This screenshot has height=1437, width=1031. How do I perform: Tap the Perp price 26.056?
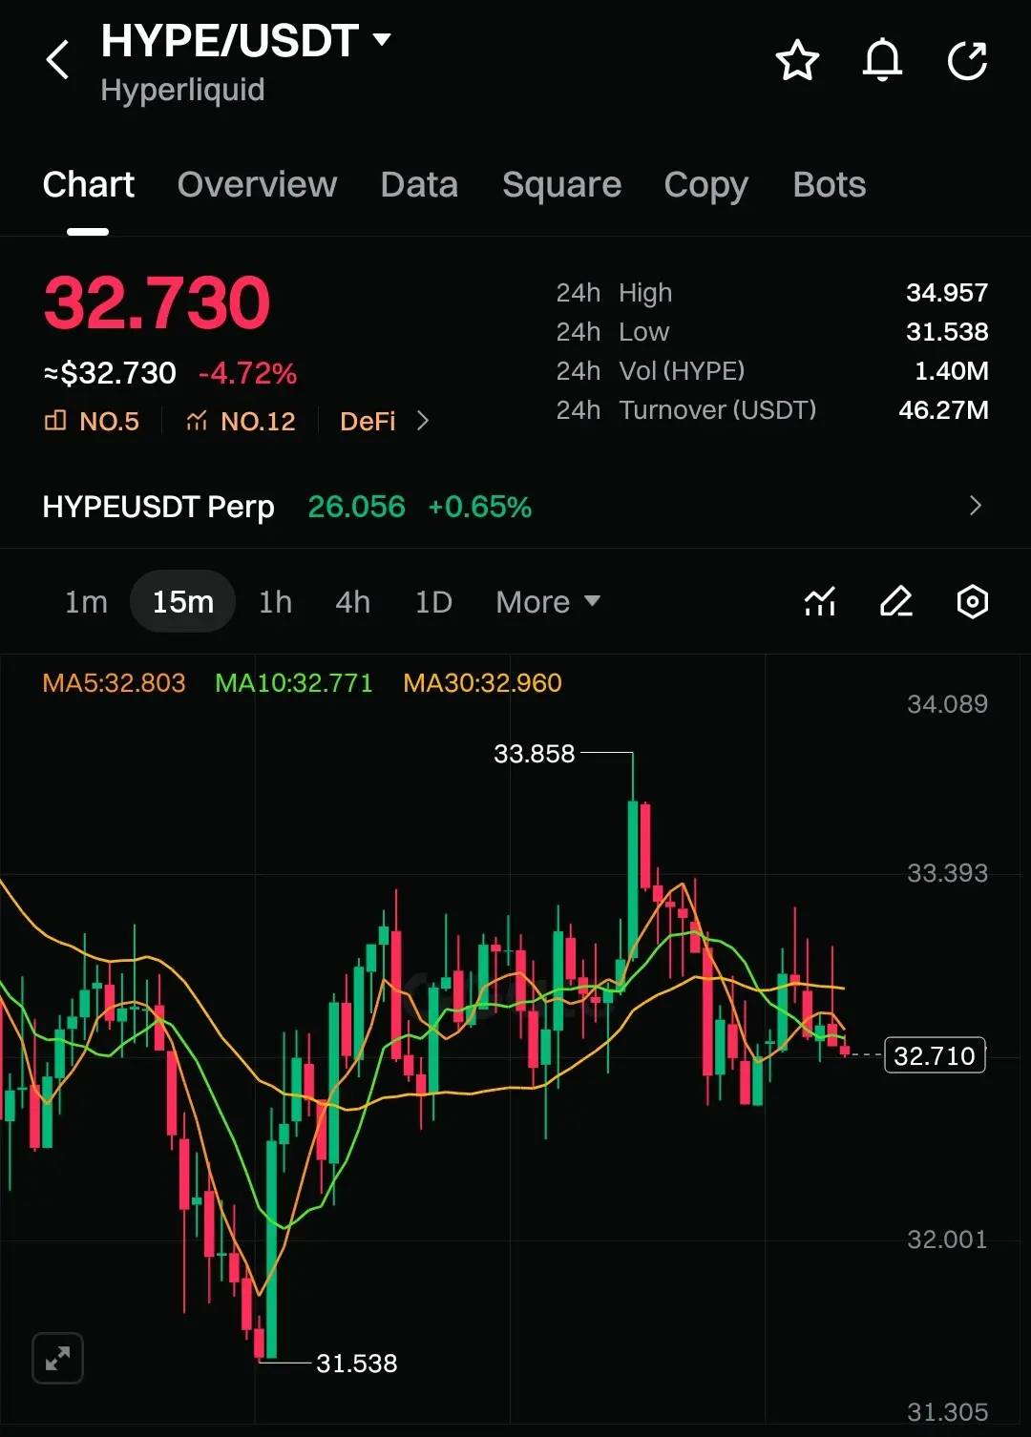point(356,507)
